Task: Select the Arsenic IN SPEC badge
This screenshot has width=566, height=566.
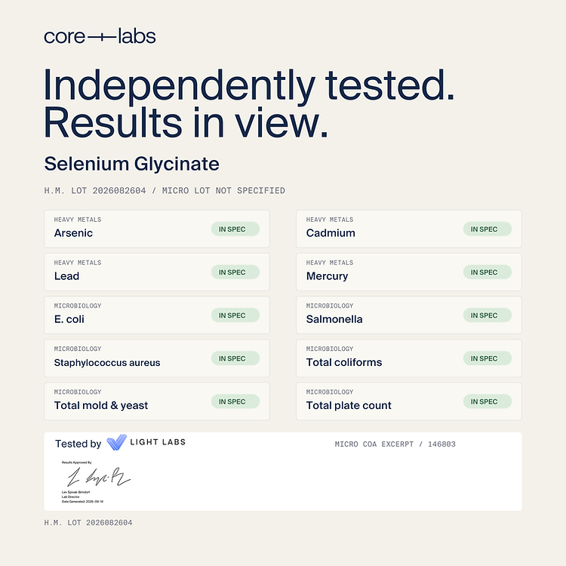Action: (x=235, y=229)
